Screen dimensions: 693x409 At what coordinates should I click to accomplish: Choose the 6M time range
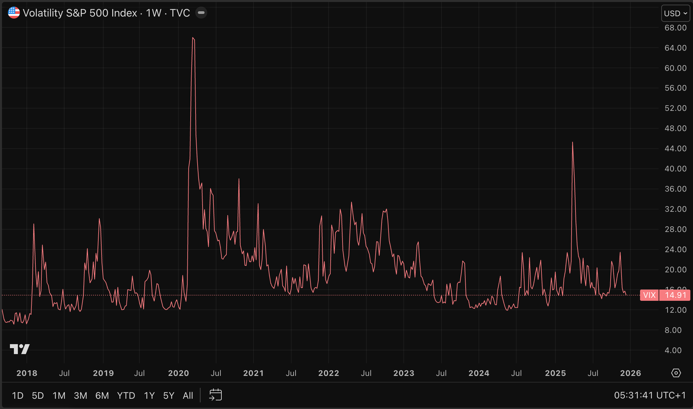point(102,395)
